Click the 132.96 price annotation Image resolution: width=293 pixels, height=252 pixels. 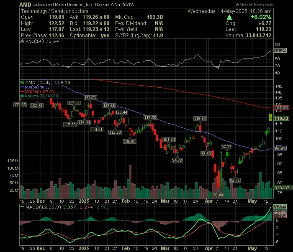click(37, 105)
